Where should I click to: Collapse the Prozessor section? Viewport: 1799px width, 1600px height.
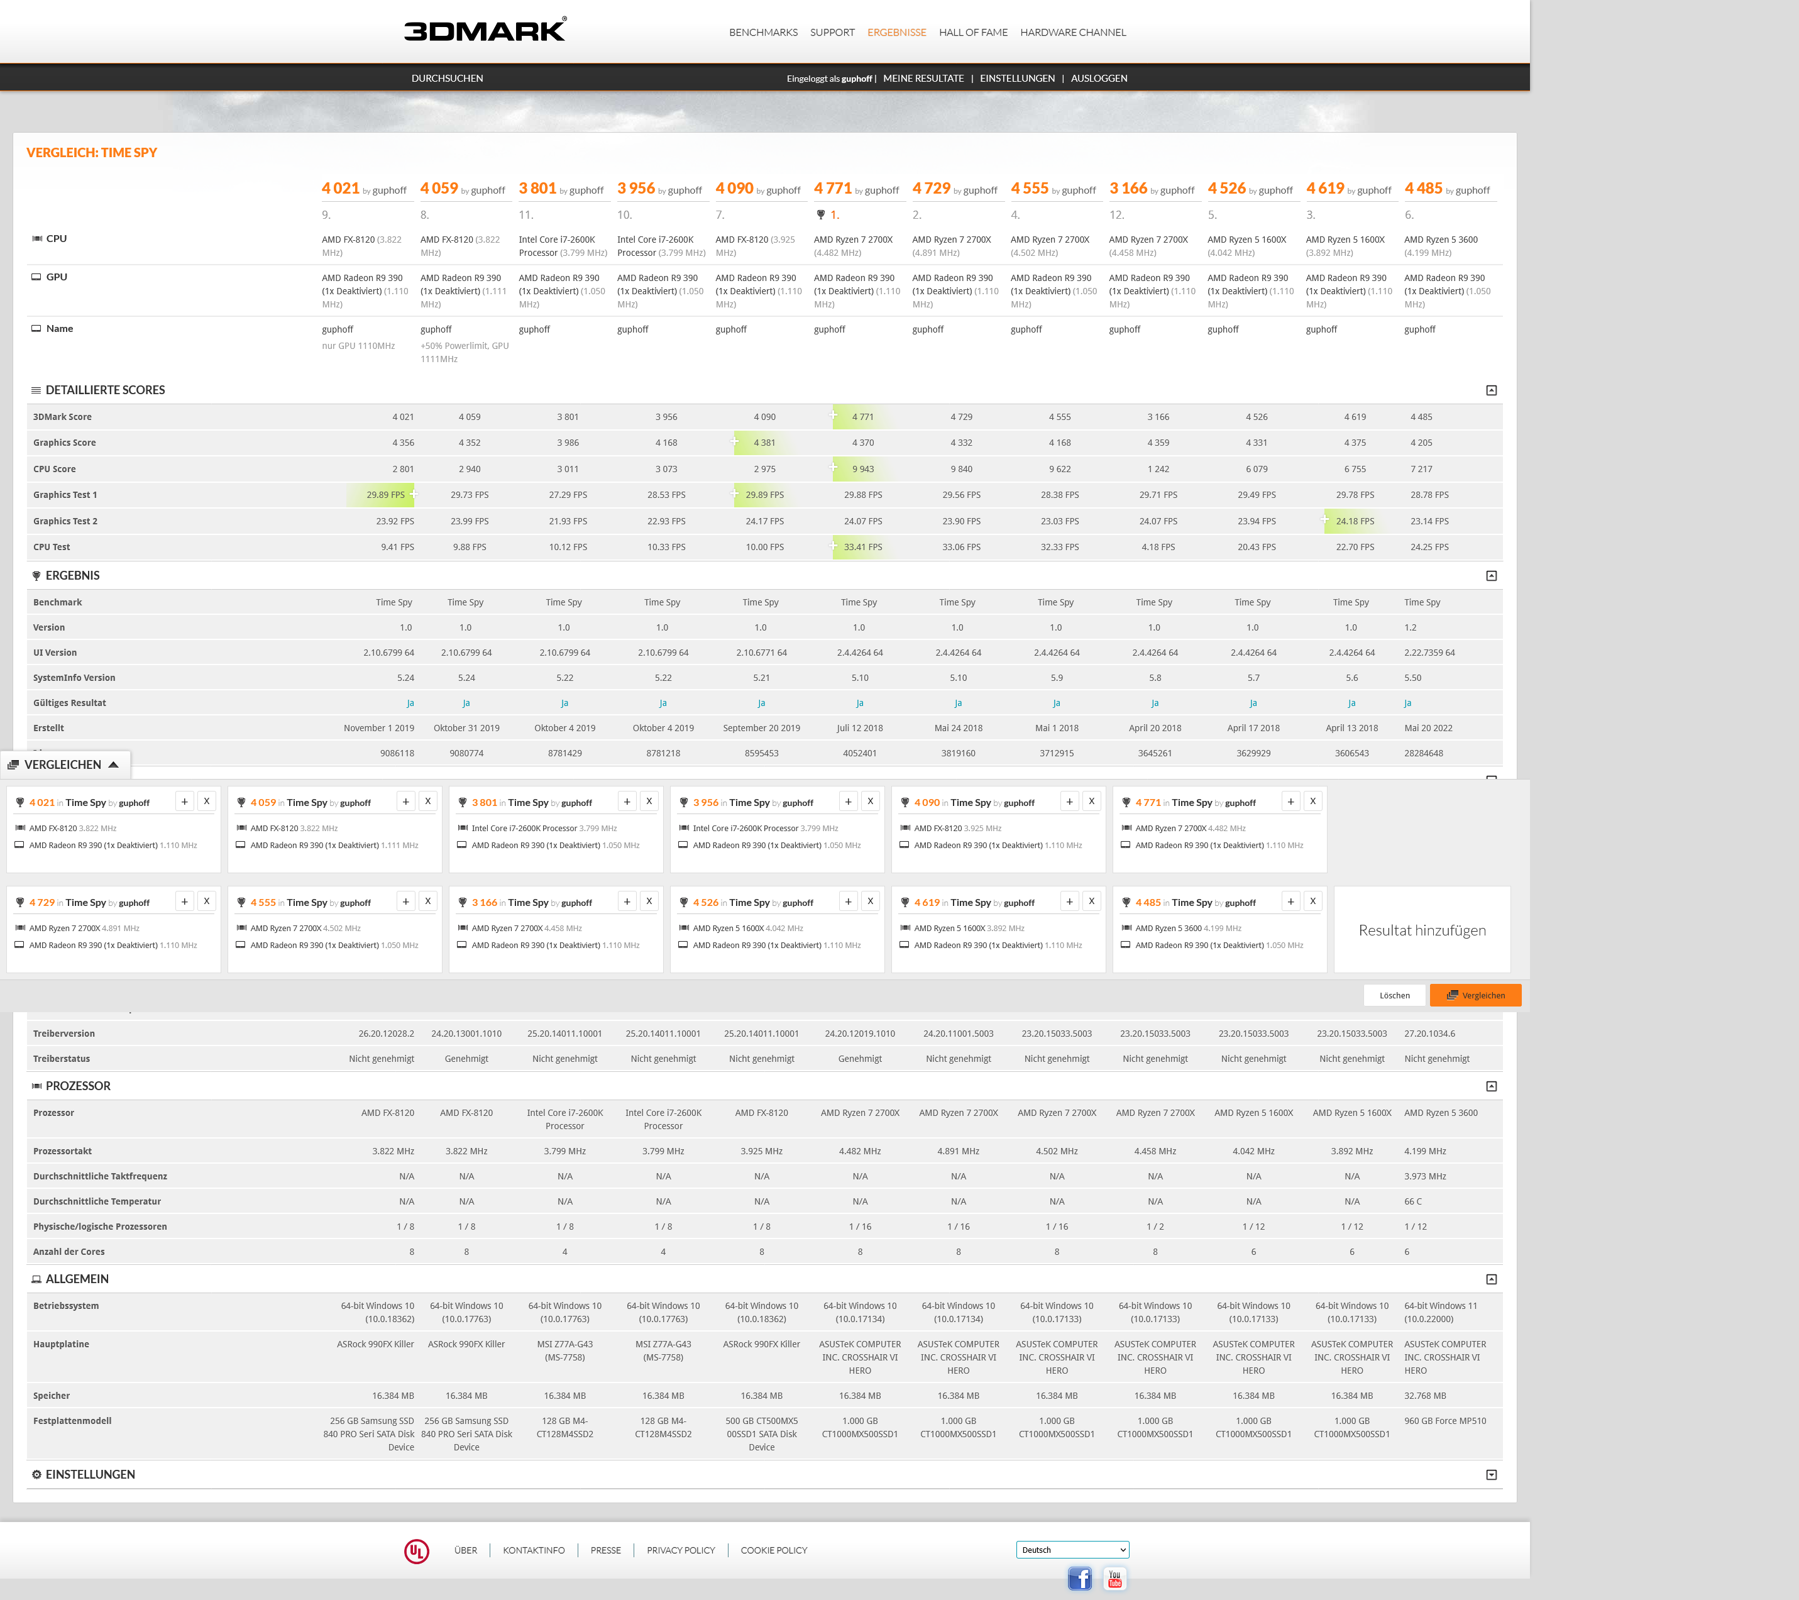pos(1492,1087)
